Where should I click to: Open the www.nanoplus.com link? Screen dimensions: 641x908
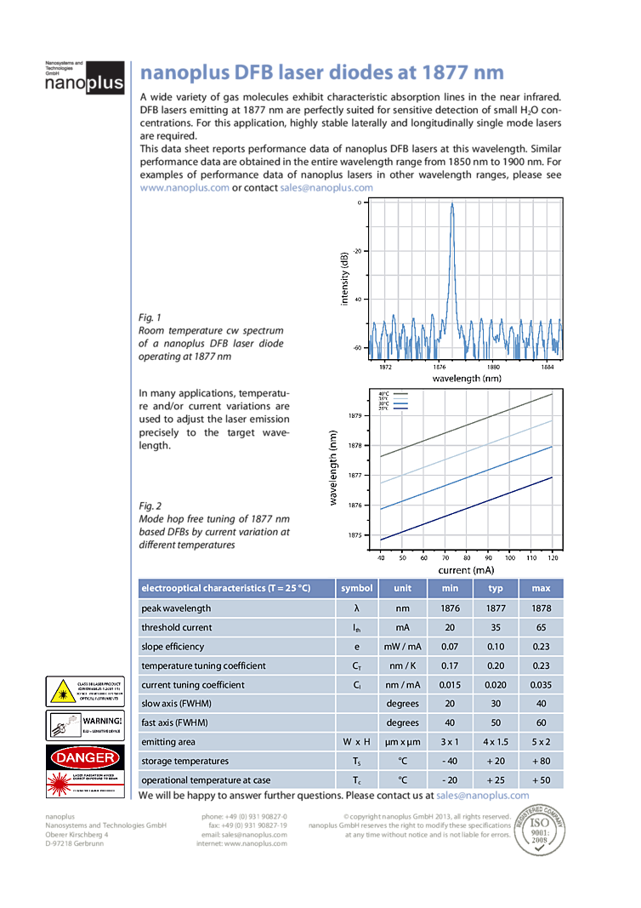click(x=184, y=188)
